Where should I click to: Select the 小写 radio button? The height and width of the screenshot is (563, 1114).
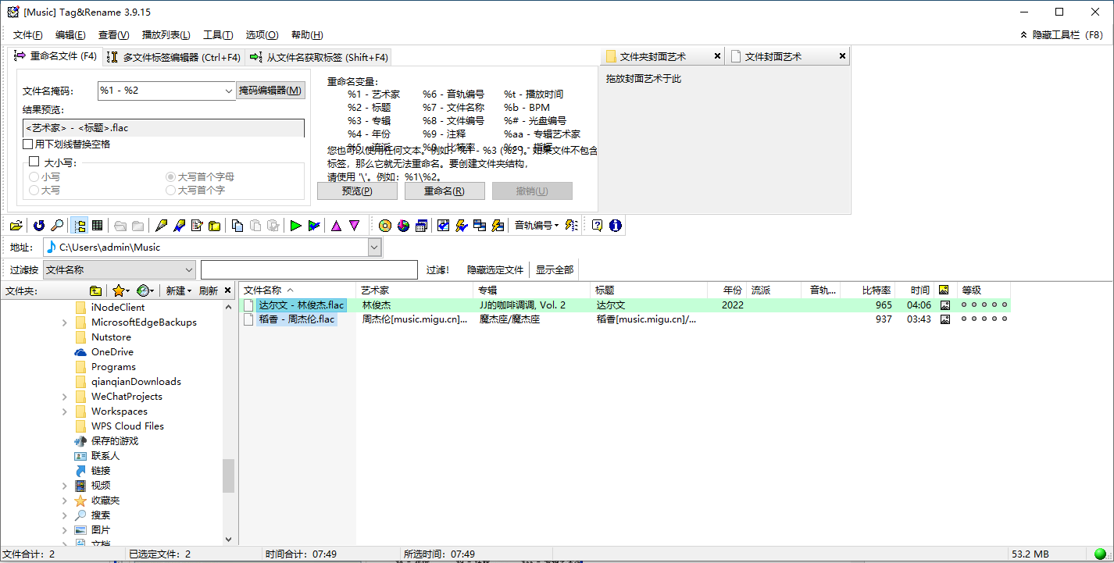(34, 177)
